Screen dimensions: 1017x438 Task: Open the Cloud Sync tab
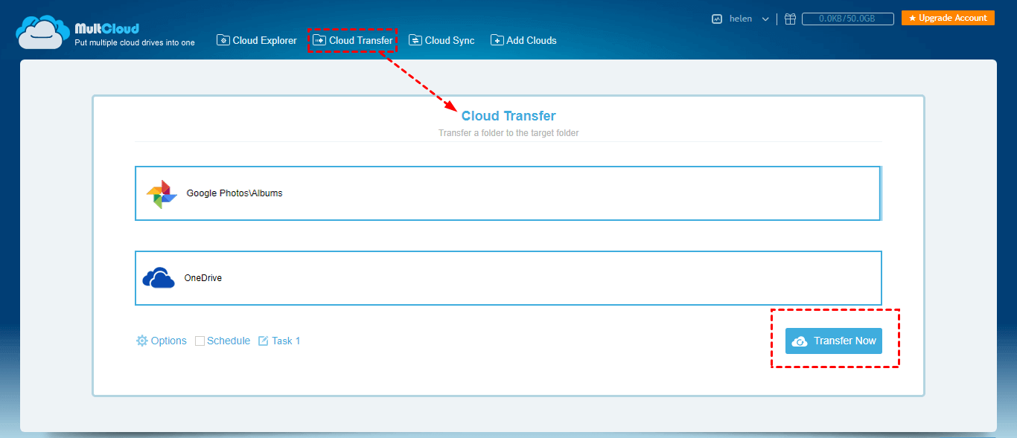(441, 40)
